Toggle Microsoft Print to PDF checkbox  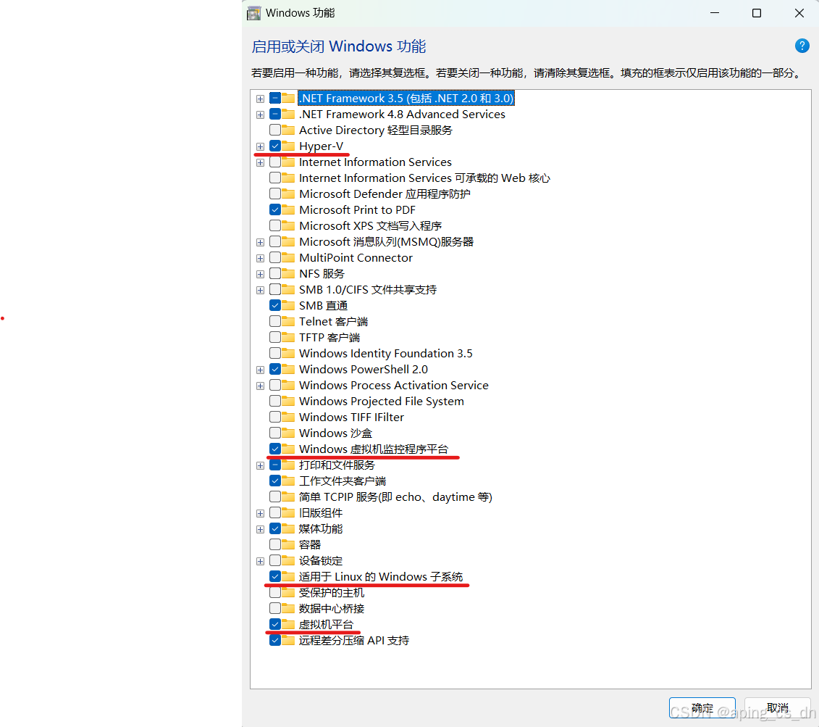coord(275,209)
